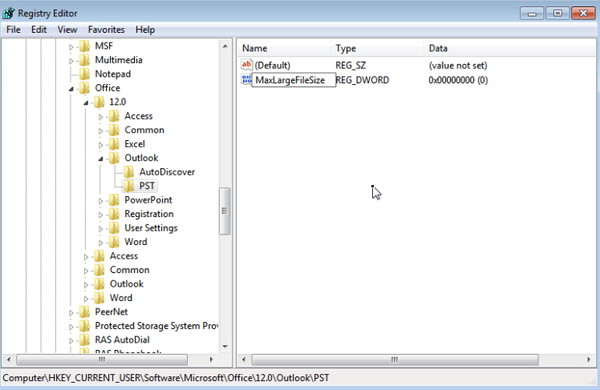The width and height of the screenshot is (600, 390).
Task: Click the Data column header
Action: [x=509, y=48]
